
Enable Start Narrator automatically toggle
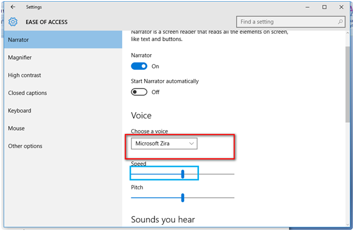[x=139, y=92]
